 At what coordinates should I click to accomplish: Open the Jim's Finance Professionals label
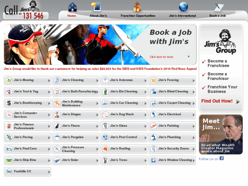click(x=24, y=126)
